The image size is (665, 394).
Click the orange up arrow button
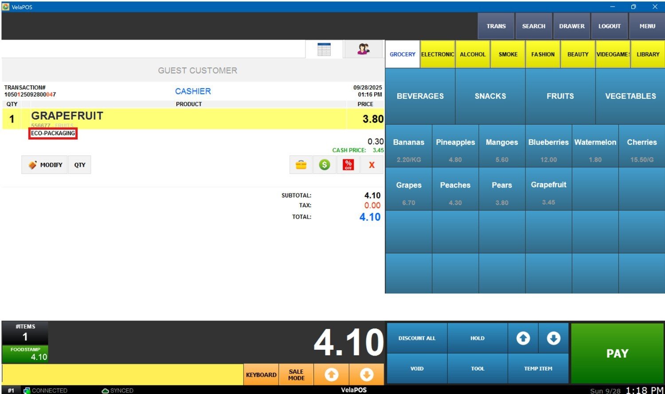(331, 375)
